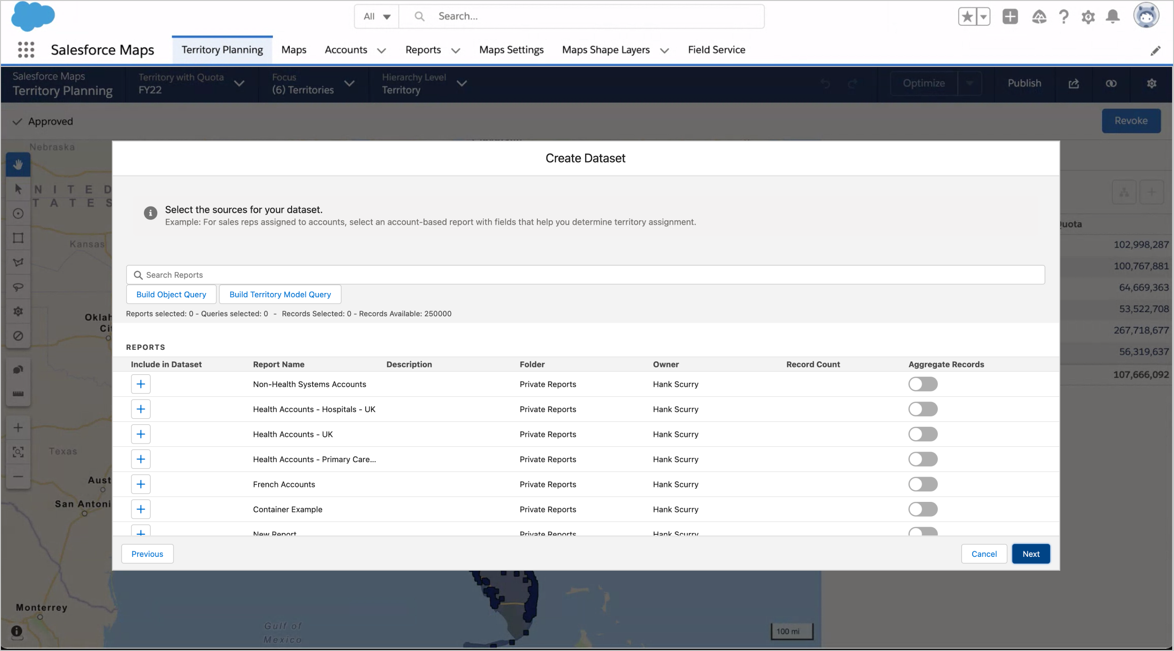This screenshot has width=1174, height=651.
Task: Open the Favorites star icon
Action: point(967,17)
